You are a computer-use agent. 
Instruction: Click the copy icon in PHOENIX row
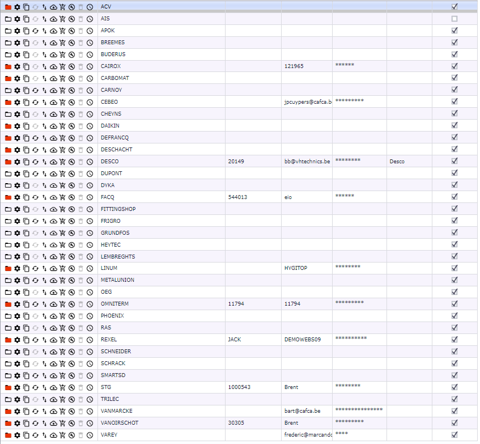click(x=26, y=316)
